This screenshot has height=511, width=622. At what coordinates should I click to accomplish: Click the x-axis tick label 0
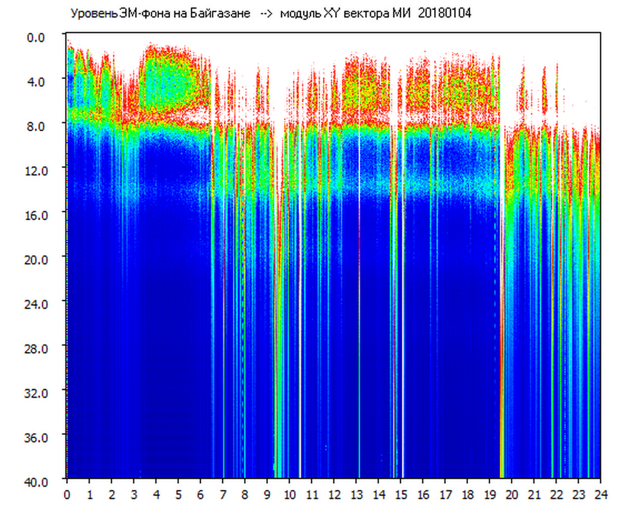coord(67,495)
